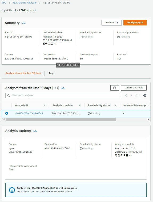153x202 pixels.
Task: Click Pending clock icon under Last analysis status
Action: pos(118,37)
